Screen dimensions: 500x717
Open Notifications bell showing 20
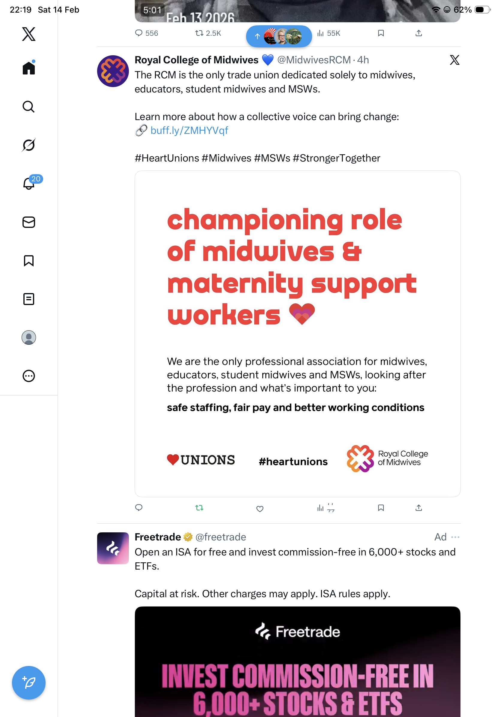point(29,183)
